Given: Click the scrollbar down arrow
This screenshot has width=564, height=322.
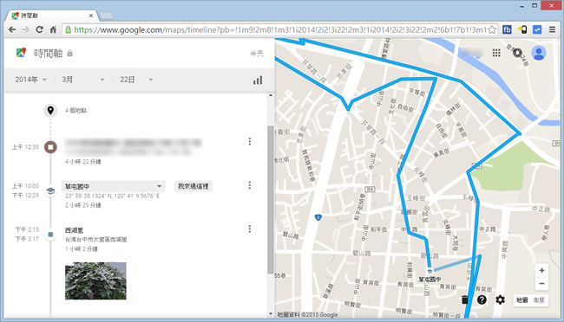Looking at the screenshot, I should tap(271, 313).
